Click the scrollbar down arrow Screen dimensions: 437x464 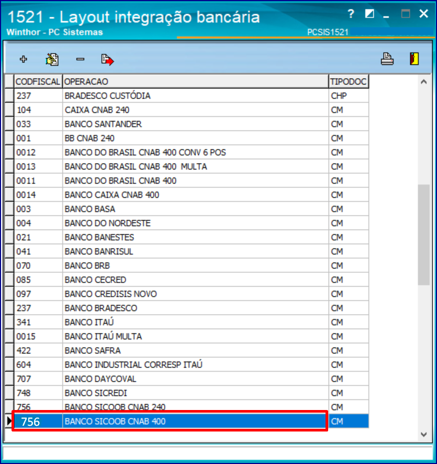click(424, 434)
